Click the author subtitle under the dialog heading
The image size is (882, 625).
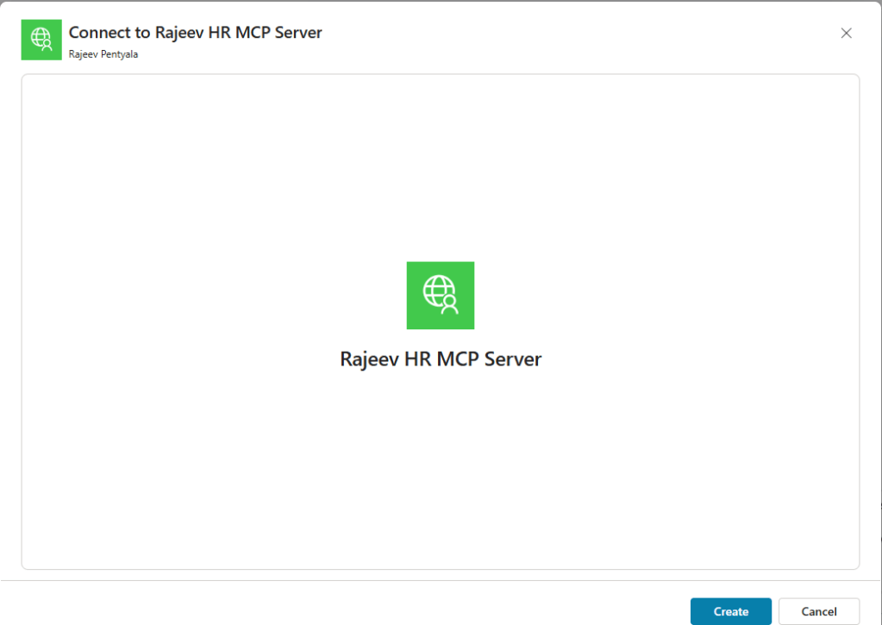point(103,53)
